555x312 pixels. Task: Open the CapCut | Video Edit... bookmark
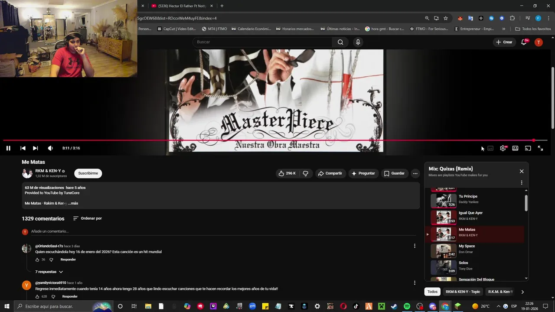tap(176, 29)
